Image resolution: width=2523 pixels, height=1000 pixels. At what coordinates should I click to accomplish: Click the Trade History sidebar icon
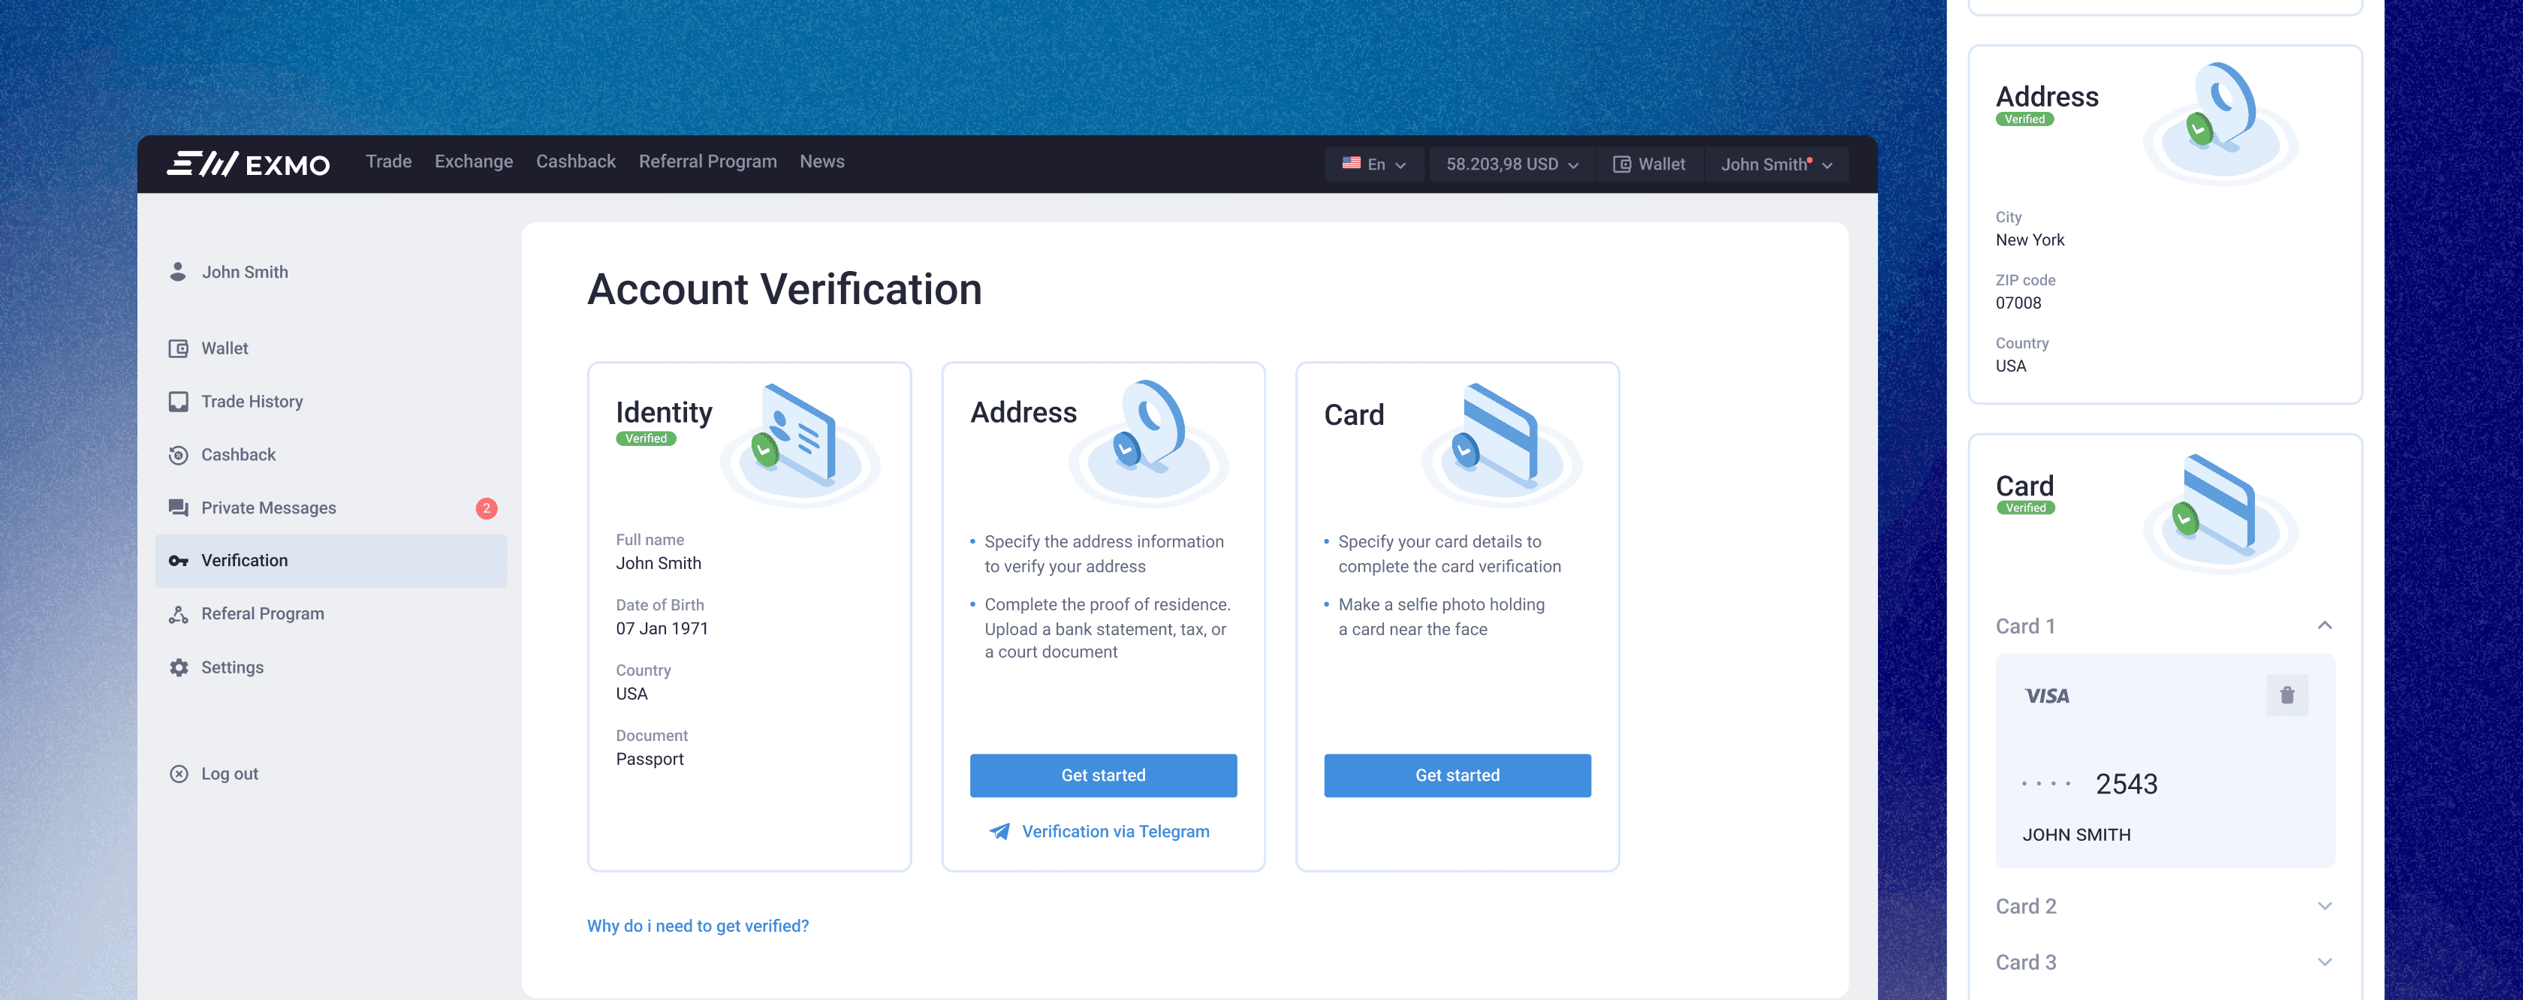point(178,402)
